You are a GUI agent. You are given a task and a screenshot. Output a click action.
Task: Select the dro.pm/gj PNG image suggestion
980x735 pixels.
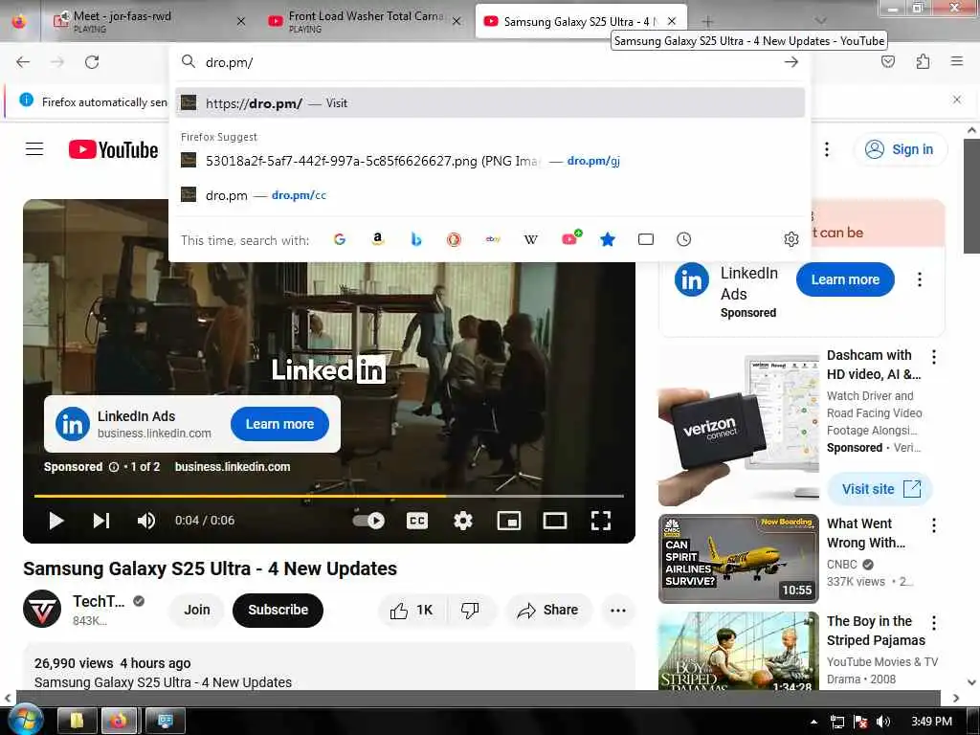pos(489,161)
